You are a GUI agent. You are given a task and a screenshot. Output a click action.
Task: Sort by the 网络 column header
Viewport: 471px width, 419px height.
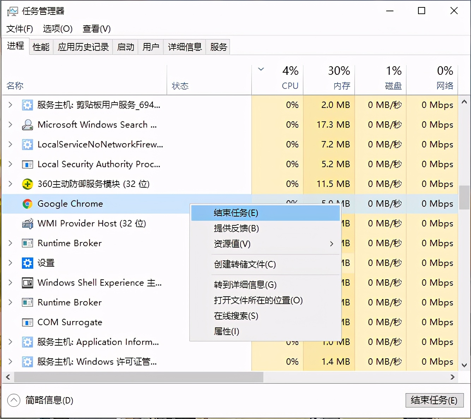tap(432, 80)
